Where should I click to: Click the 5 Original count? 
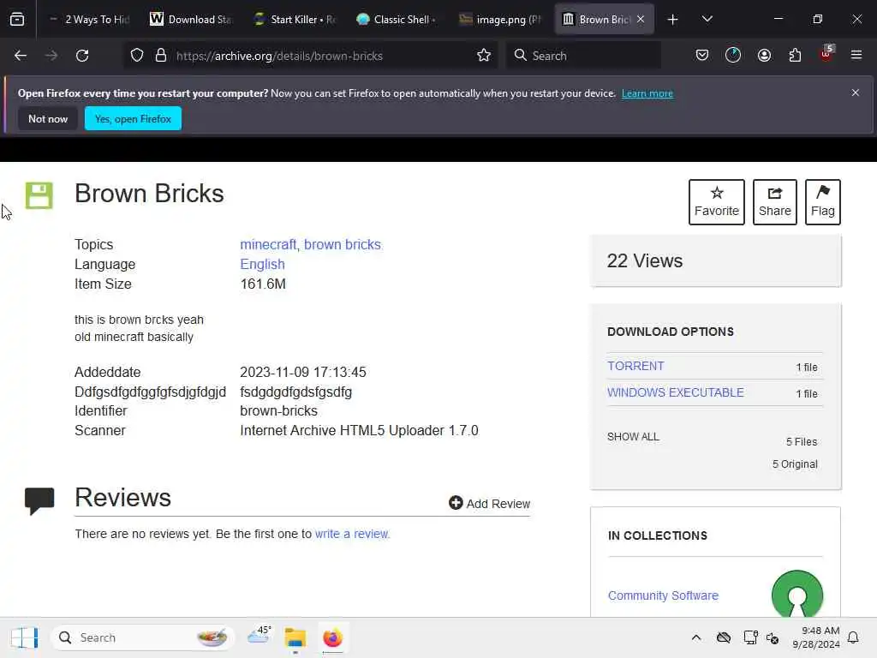click(795, 464)
